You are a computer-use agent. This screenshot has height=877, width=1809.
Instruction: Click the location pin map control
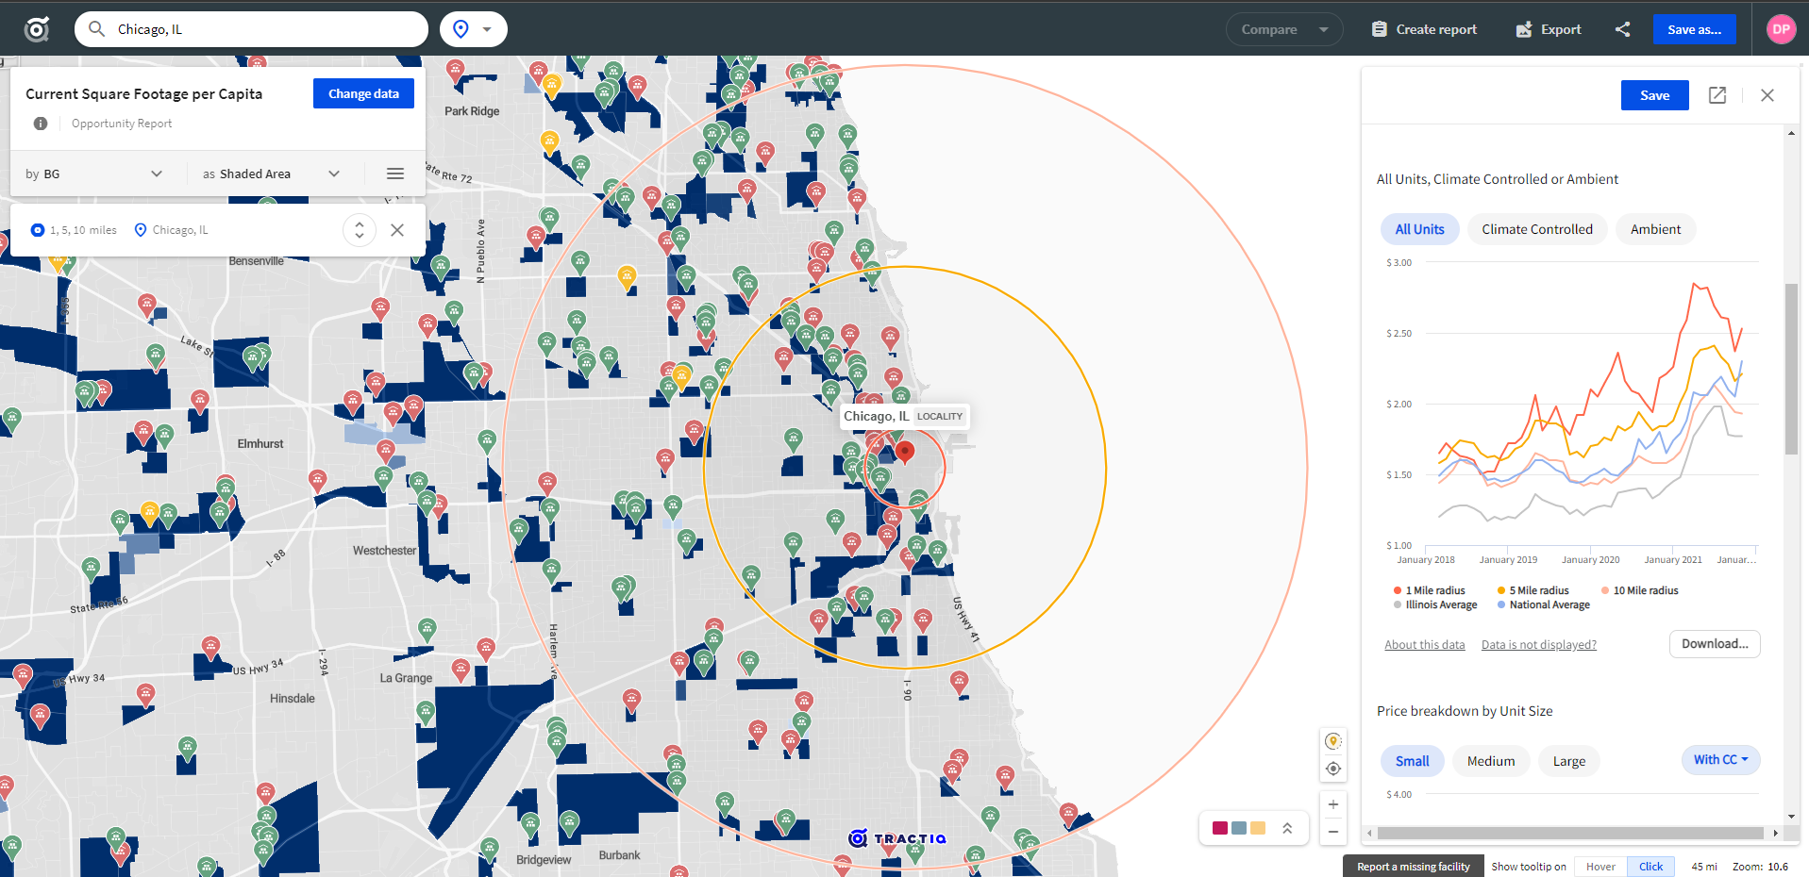(1333, 741)
